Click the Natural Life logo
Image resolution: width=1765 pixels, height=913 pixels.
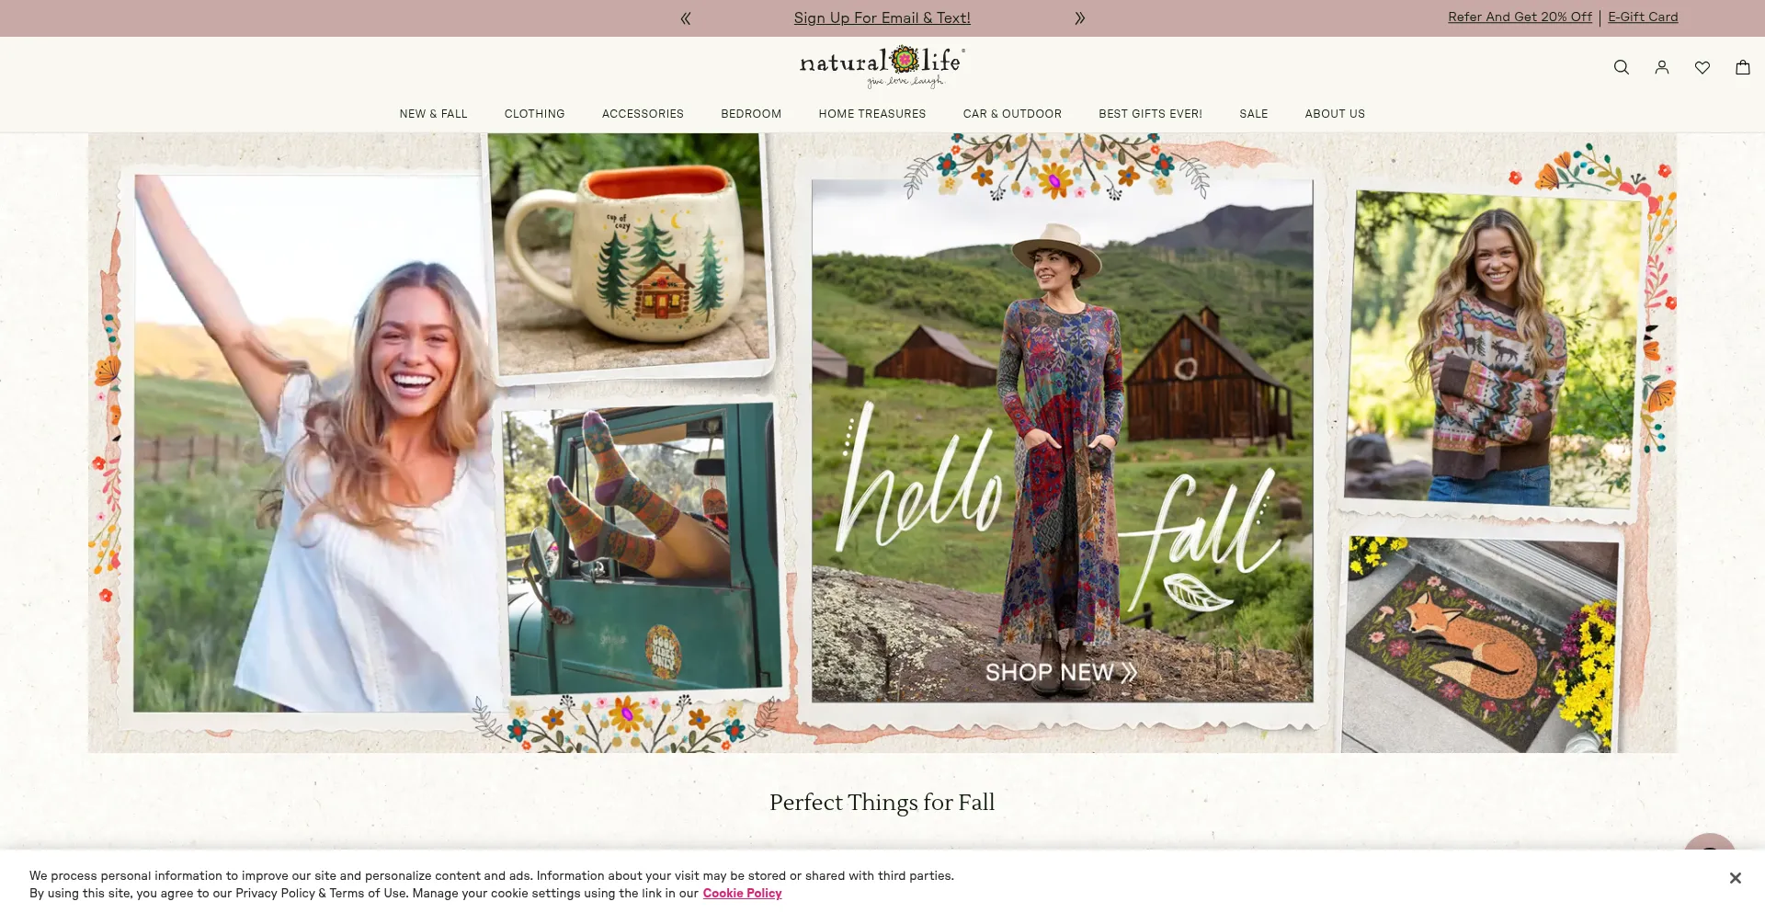882,66
